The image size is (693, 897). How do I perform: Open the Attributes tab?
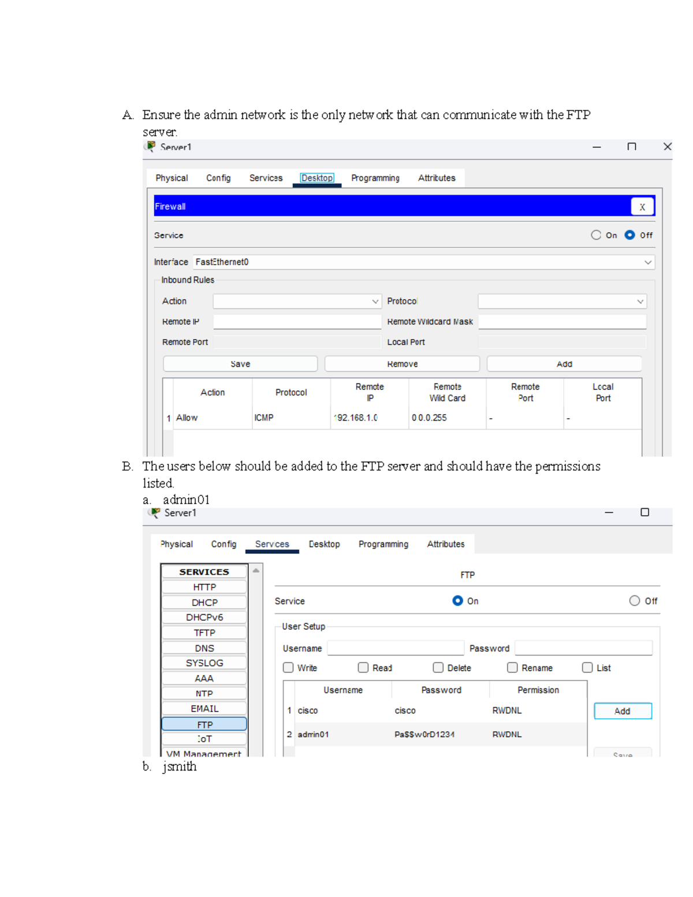click(437, 178)
